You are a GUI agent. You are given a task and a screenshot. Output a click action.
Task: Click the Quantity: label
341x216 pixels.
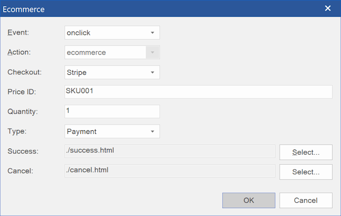[x=22, y=111]
